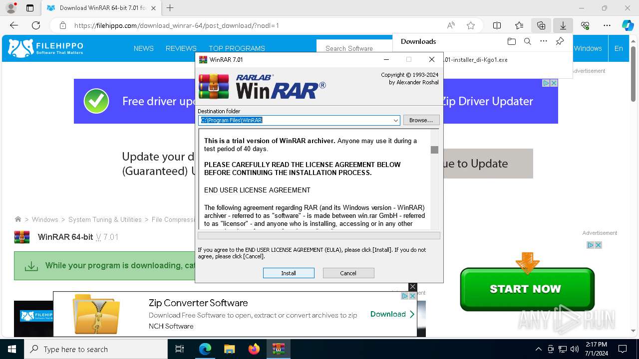Open Edge tab actions menu
The image size is (639, 359).
tap(30, 8)
